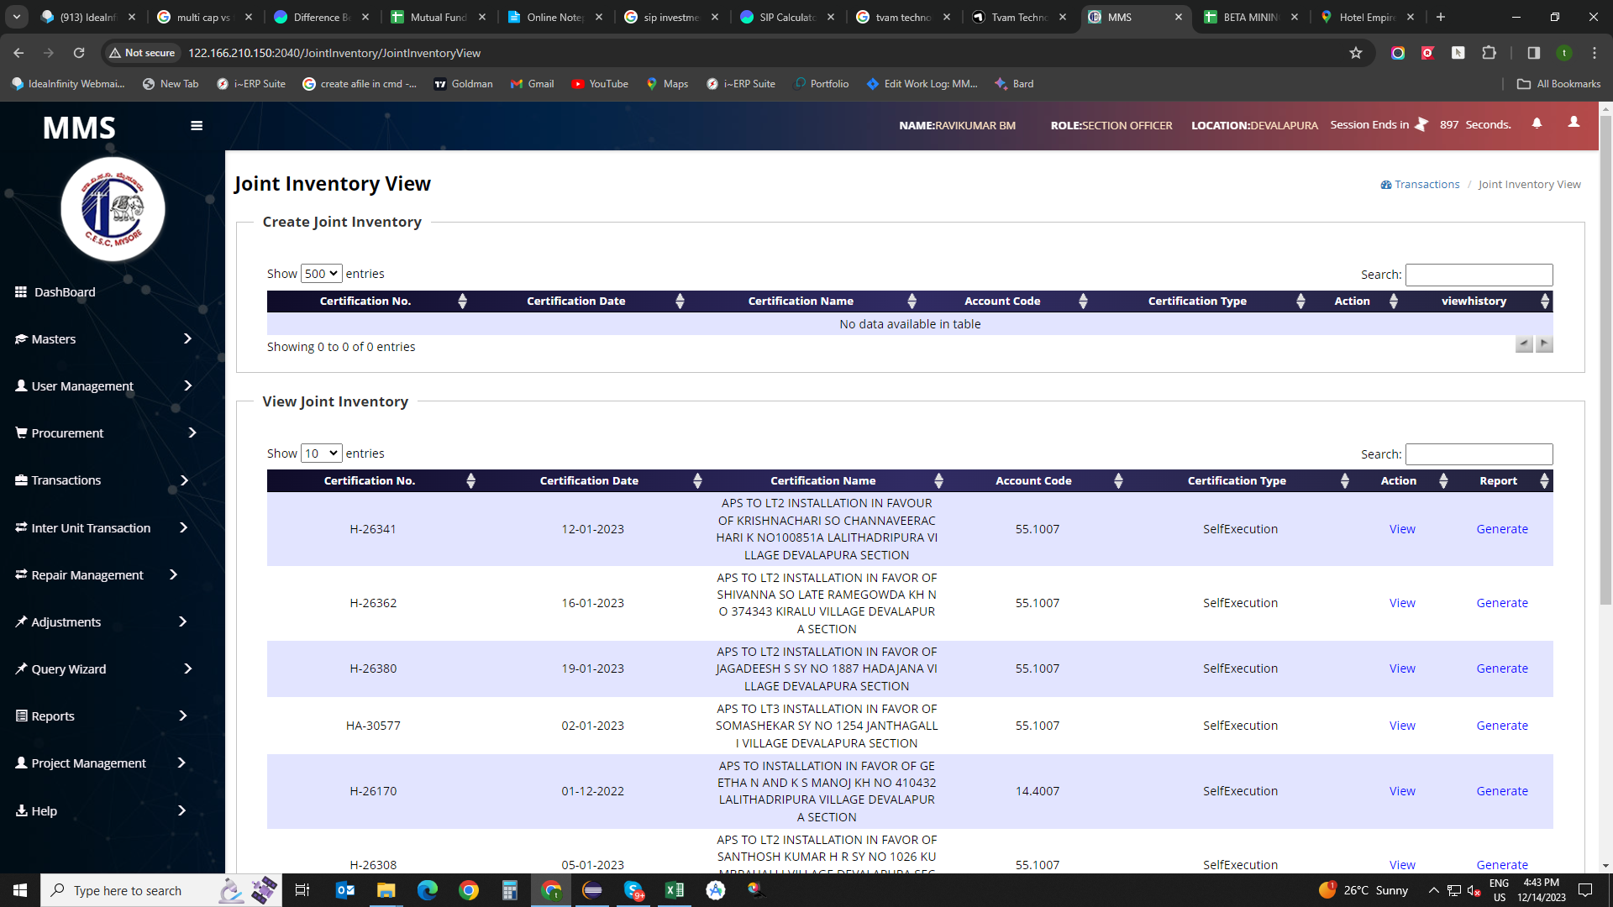Bookmark this page with star icon
The image size is (1613, 907).
click(x=1355, y=53)
